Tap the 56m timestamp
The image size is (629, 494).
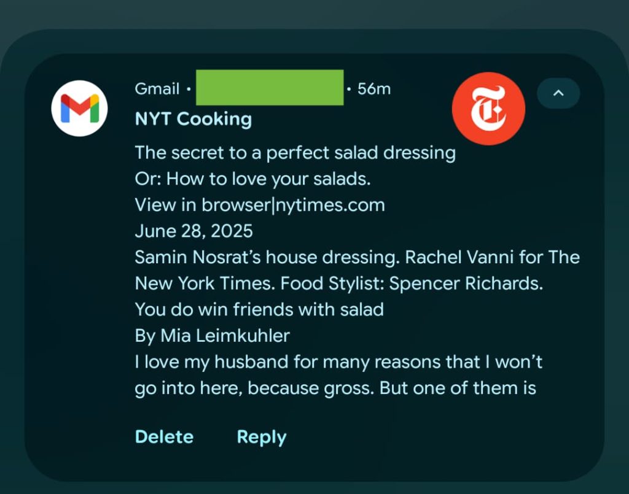tap(373, 89)
